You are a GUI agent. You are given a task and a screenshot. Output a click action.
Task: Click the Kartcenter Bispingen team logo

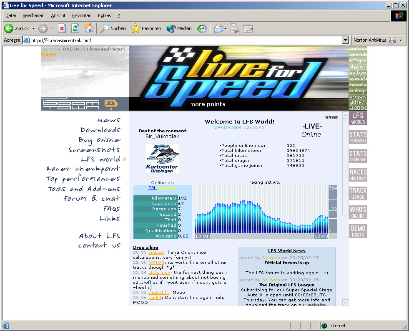162,159
